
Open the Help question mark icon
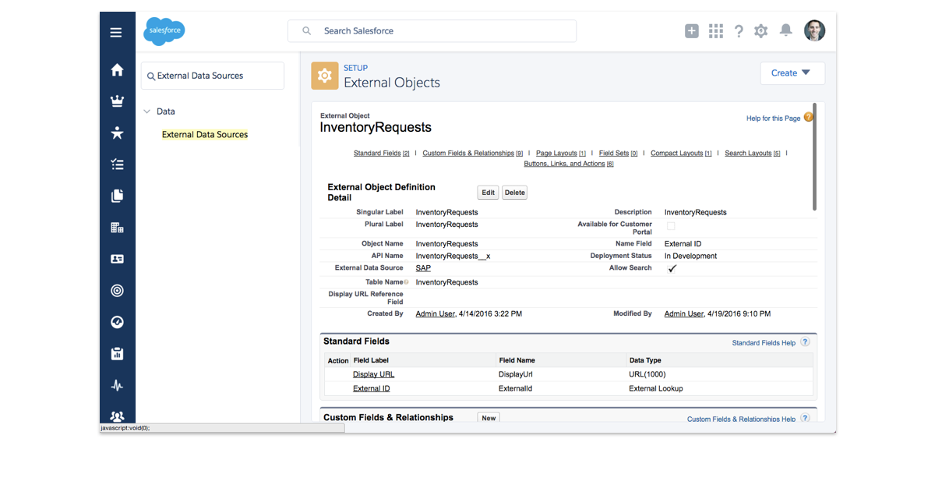coord(739,30)
